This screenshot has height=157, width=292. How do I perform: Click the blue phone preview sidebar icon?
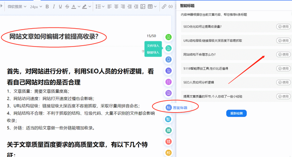tap(168, 60)
